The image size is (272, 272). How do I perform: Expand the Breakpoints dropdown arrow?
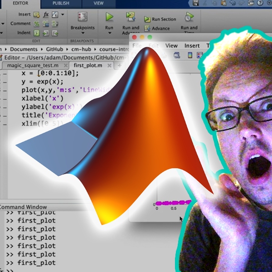pyautogui.click(x=83, y=33)
